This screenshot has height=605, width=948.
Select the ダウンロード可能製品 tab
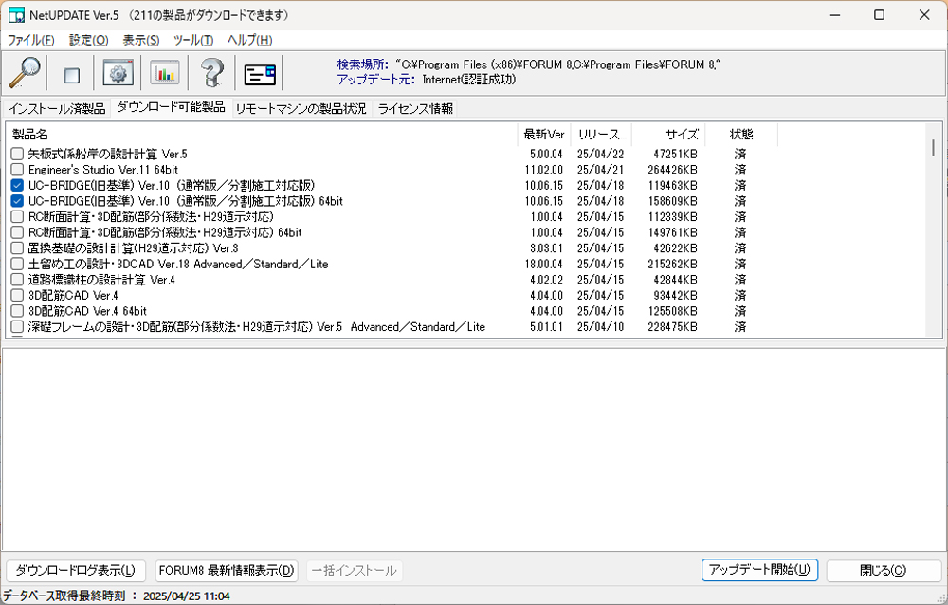click(x=171, y=107)
